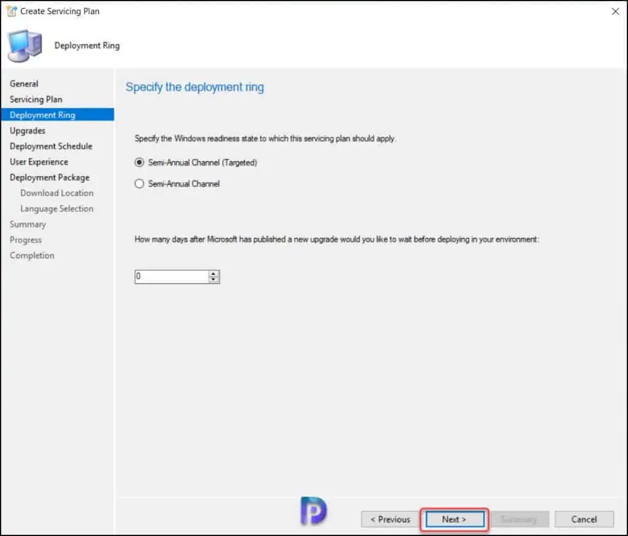Click the Summary step in sidebar

[28, 224]
